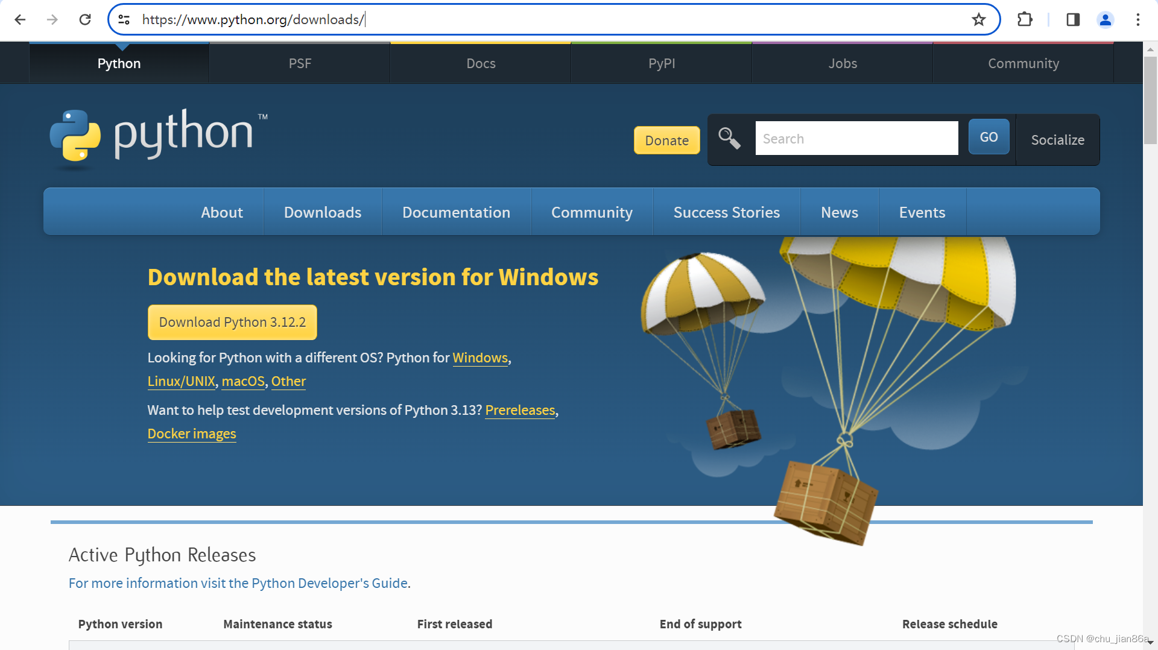Screen dimensions: 1158x650
Task: Follow the macOS link
Action: [x=243, y=381]
